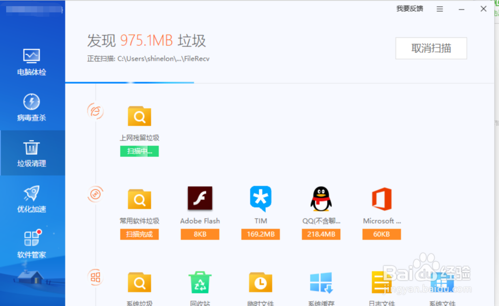Image resolution: width=499 pixels, height=306 pixels.
Task: Click the 常用软件垃圾 label
Action: point(139,221)
